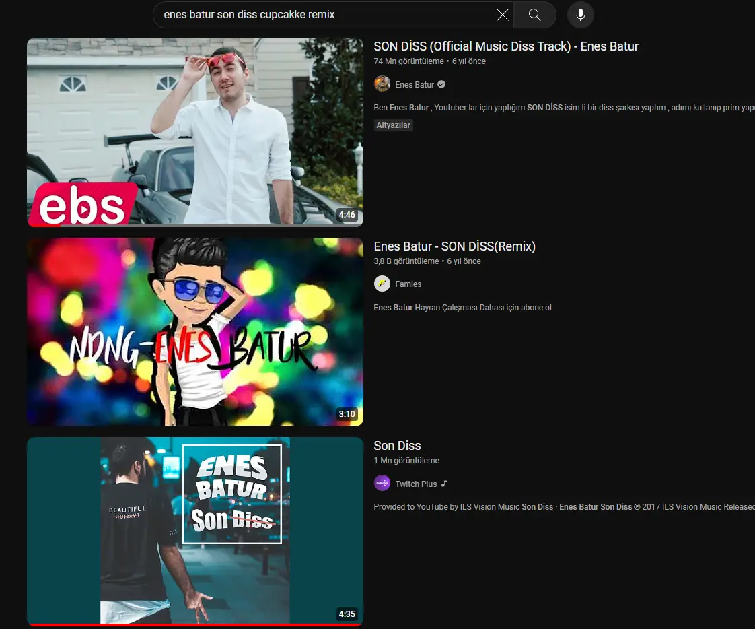Go to the Twitch Plus channel name
Image resolution: width=755 pixels, height=629 pixels.
pyautogui.click(x=416, y=484)
